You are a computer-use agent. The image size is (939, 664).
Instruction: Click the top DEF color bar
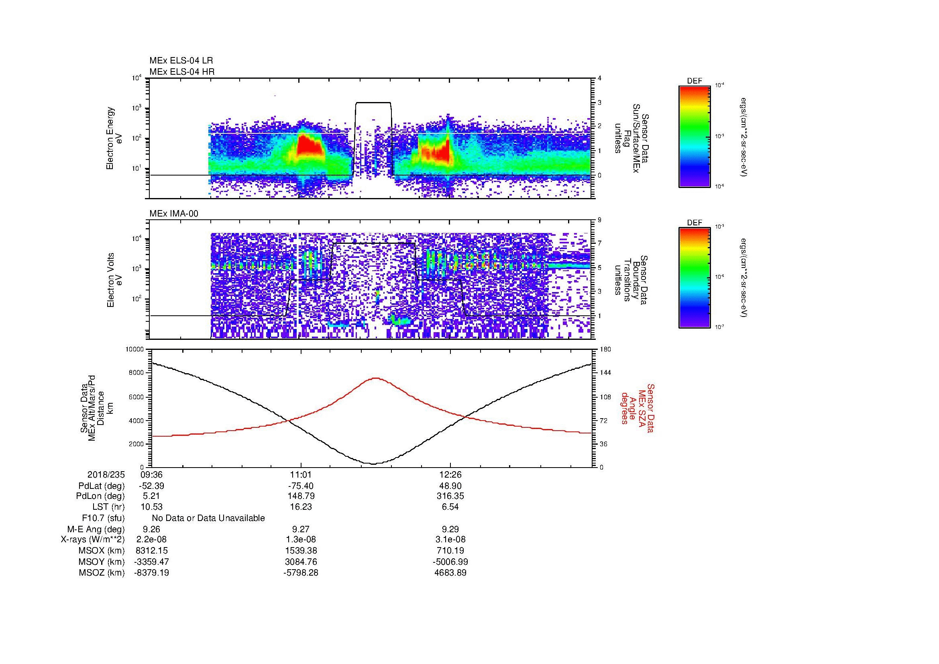click(695, 136)
